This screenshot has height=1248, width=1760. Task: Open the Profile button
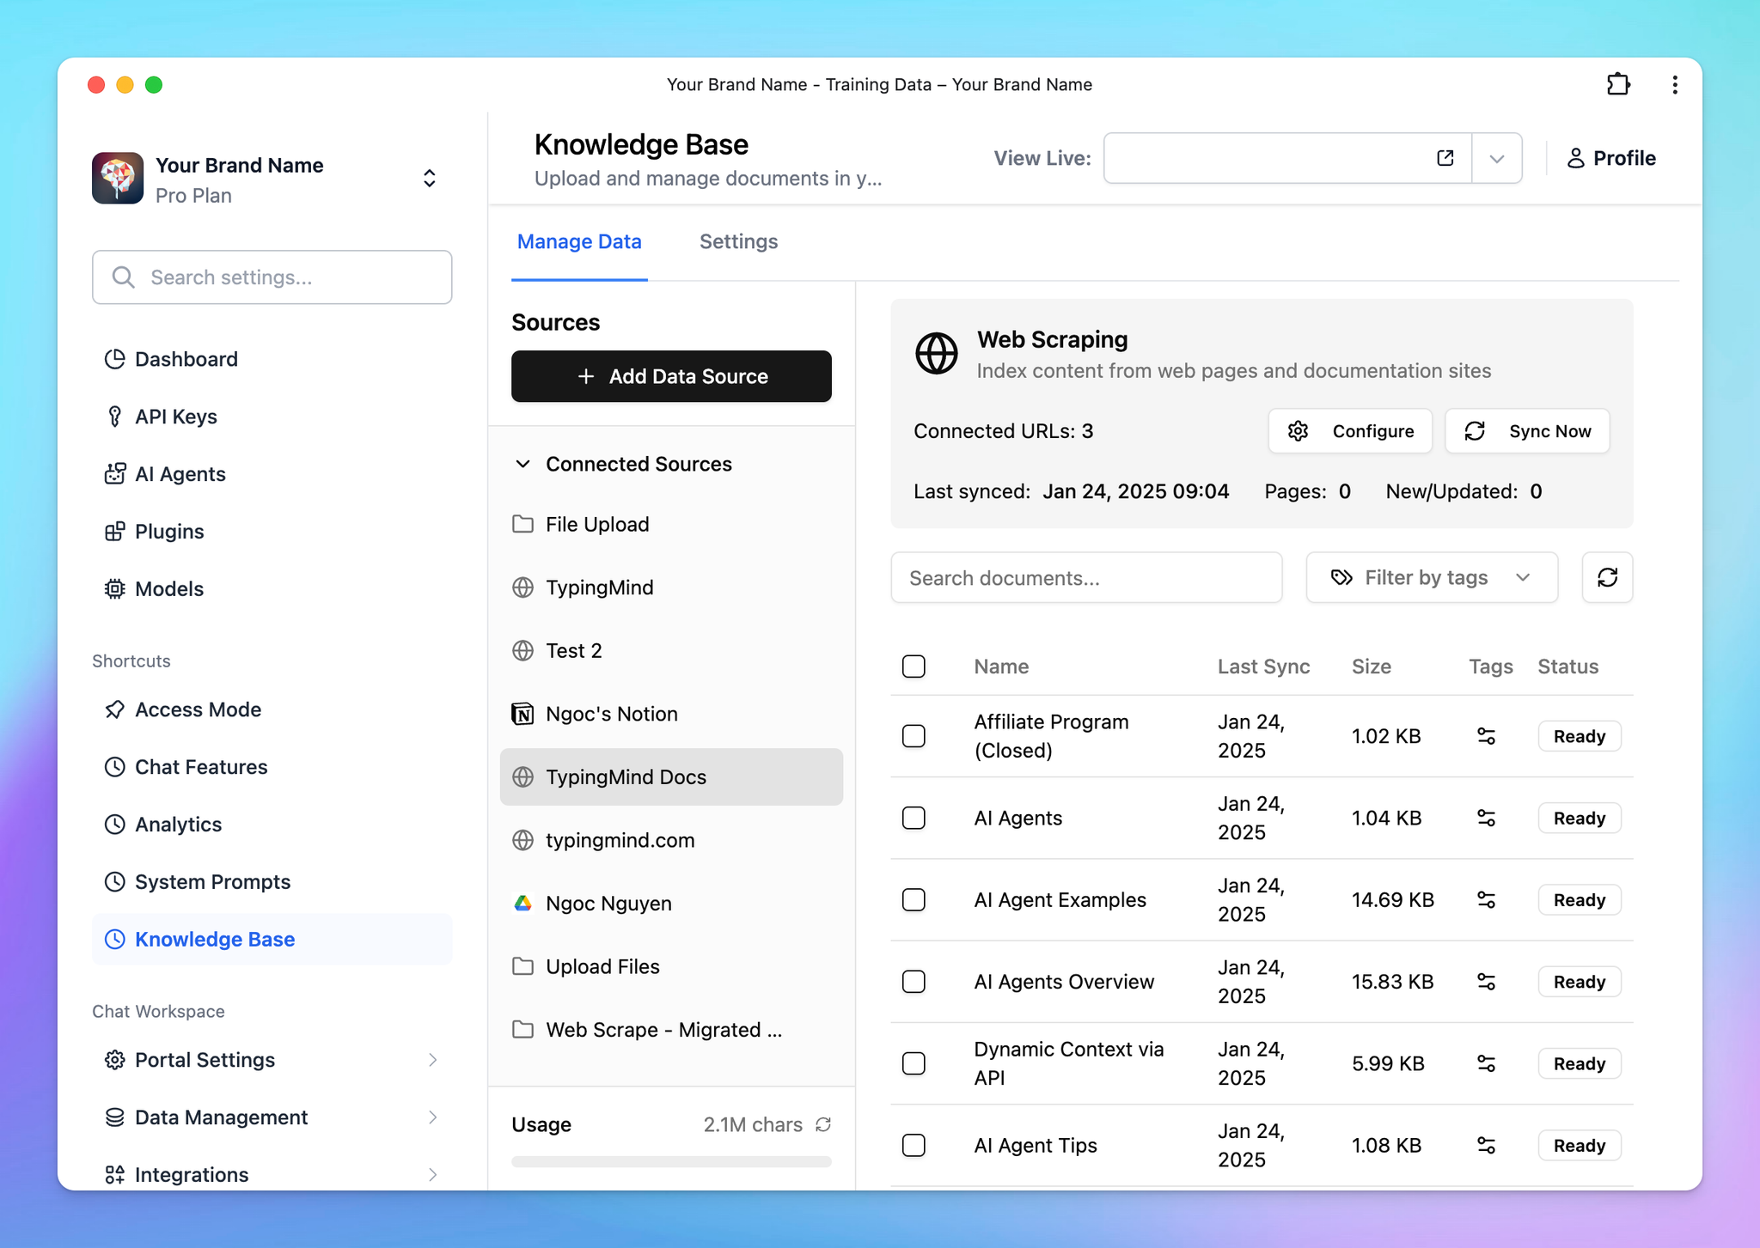(x=1610, y=158)
